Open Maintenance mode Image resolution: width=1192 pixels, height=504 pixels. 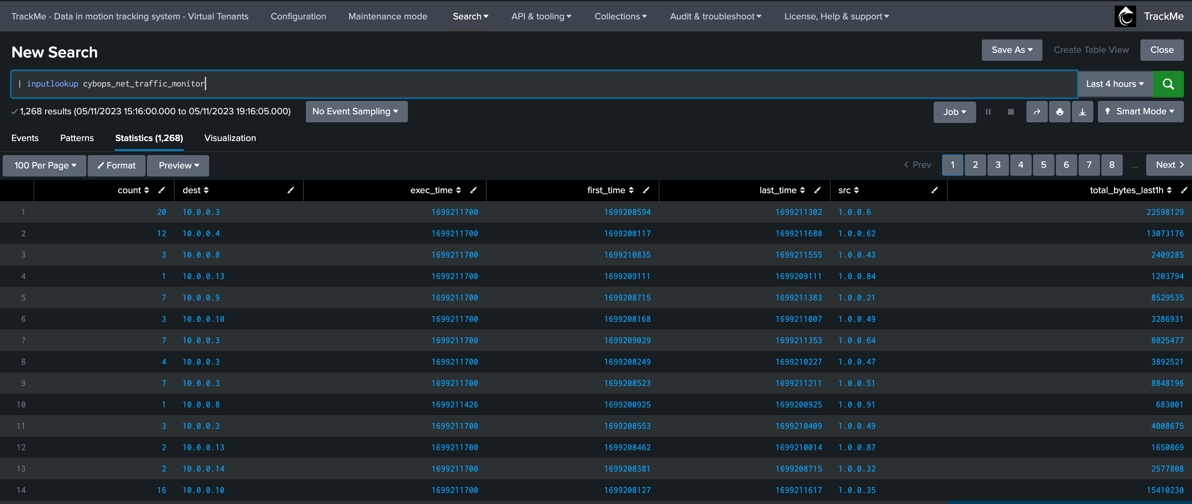point(387,16)
